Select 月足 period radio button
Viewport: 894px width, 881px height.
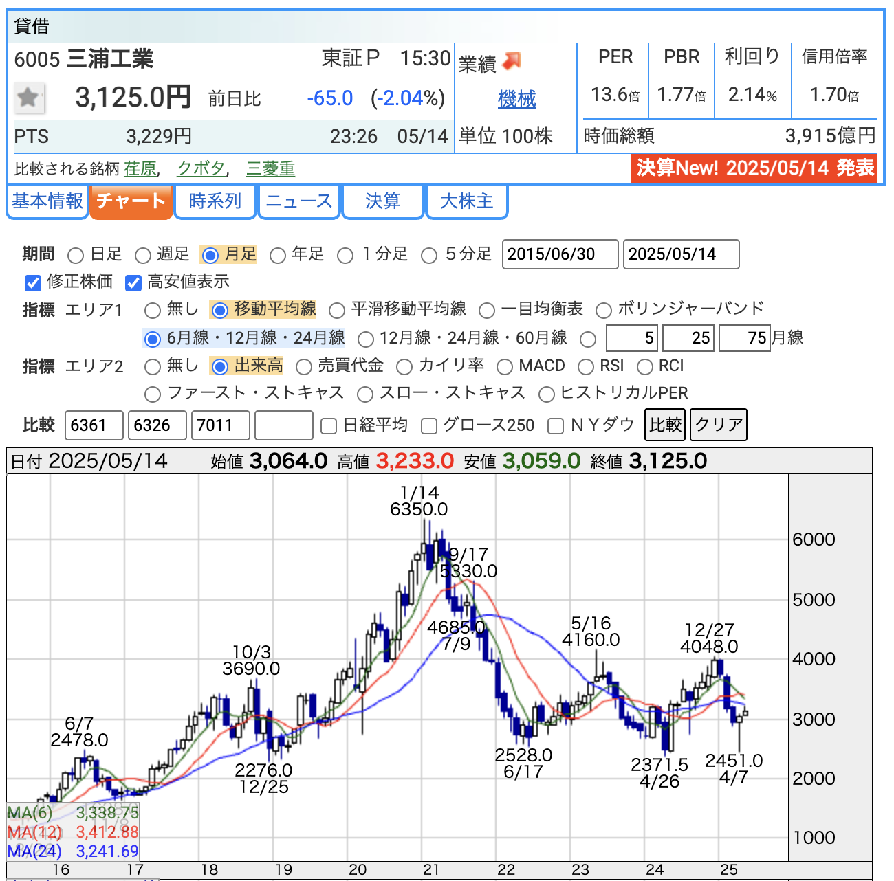click(x=210, y=256)
